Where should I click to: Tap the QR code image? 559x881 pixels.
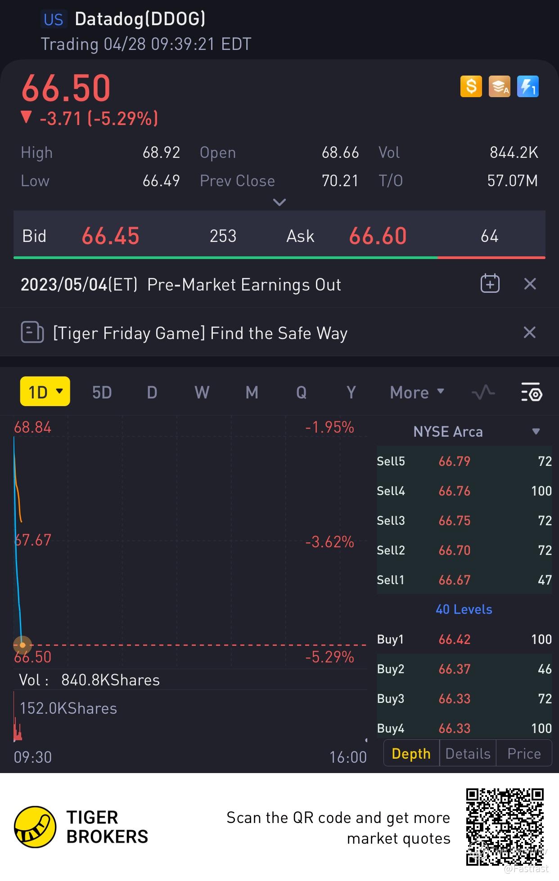click(x=505, y=827)
